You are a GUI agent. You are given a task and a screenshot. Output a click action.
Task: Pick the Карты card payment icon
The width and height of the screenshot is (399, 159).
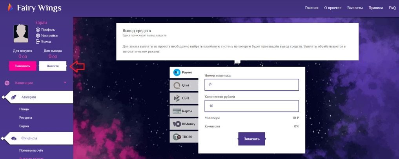click(x=177, y=111)
